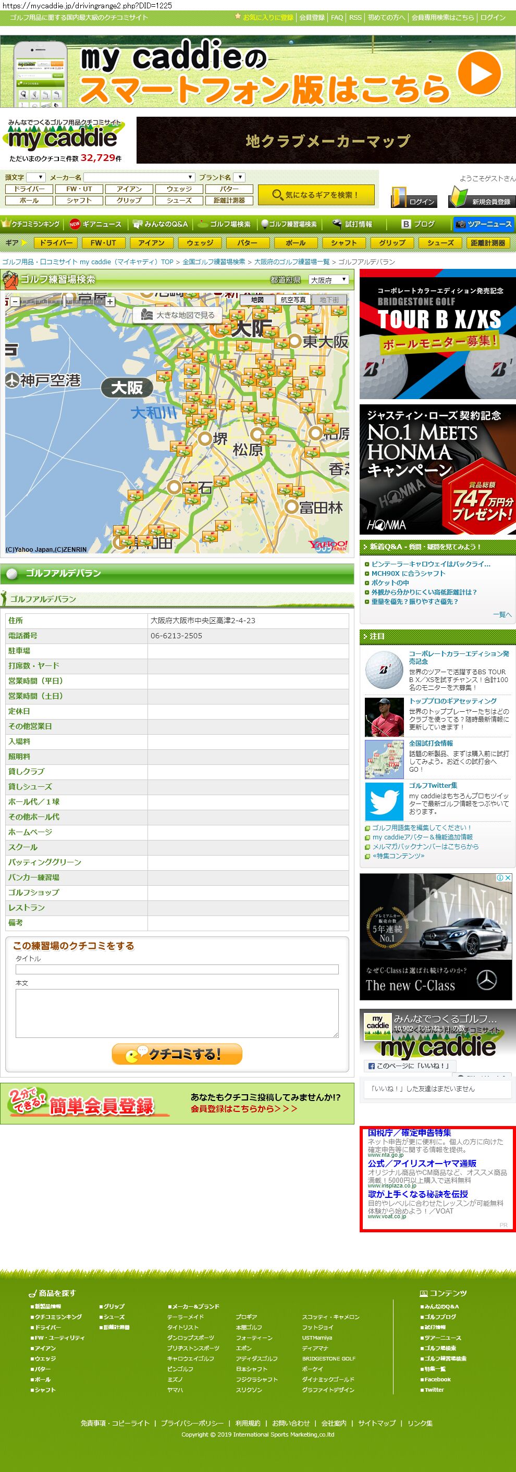Select アイアン in the yellow gear bar
Screen dimensions: 516x1472
pos(152,243)
